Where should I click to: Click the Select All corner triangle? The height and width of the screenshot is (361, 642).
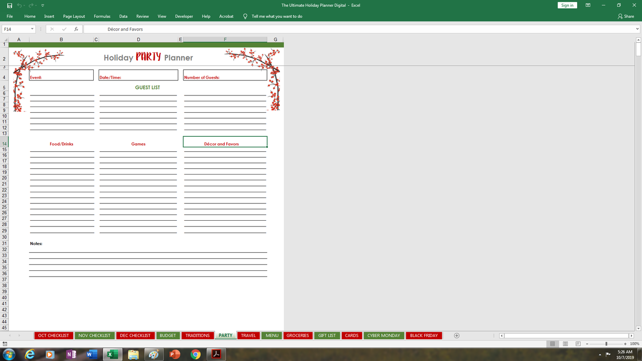coord(5,40)
